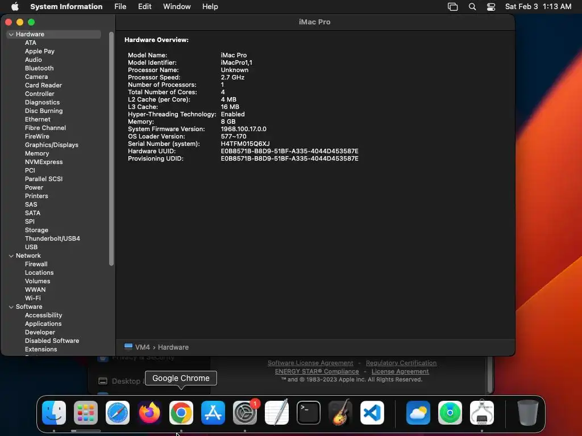Click VM4 in the path bar
582x436 pixels.
pos(143,347)
